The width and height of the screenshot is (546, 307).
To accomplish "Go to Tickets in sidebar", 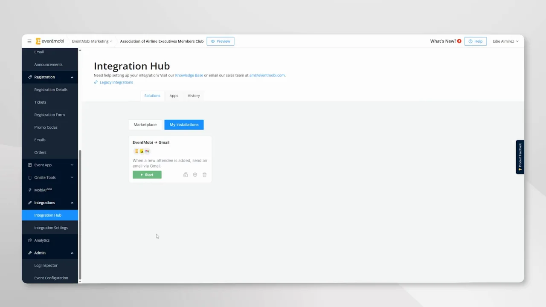I will click(x=50, y=102).
